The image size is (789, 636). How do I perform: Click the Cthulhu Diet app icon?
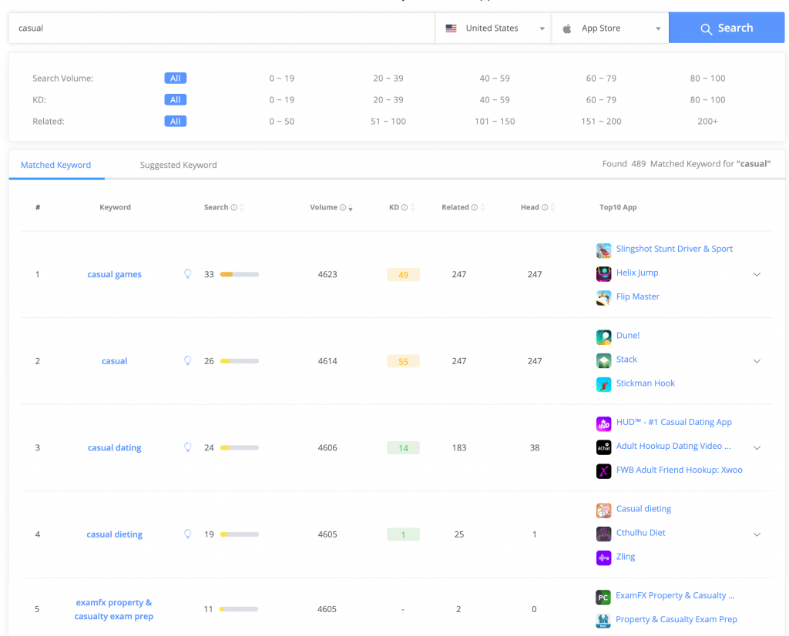pos(603,533)
